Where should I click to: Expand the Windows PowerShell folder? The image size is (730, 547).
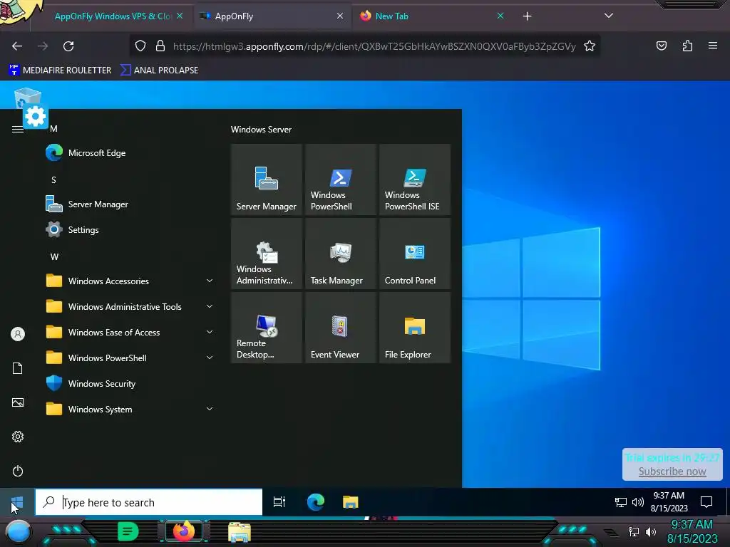point(130,358)
